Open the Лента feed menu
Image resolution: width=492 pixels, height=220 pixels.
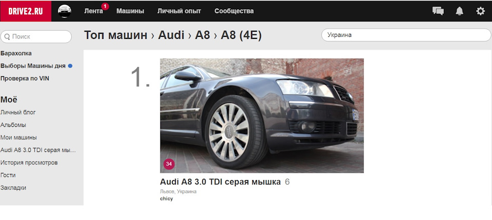click(93, 11)
